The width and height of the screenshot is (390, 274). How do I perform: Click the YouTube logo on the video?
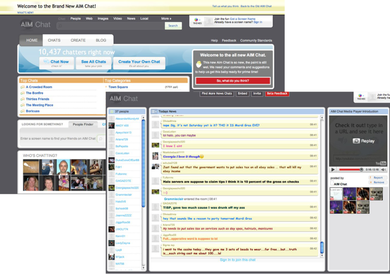point(381,163)
